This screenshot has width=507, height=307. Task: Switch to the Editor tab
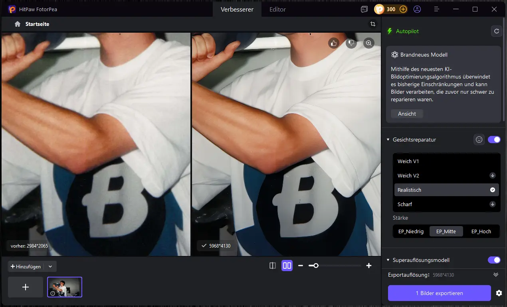coord(277,9)
